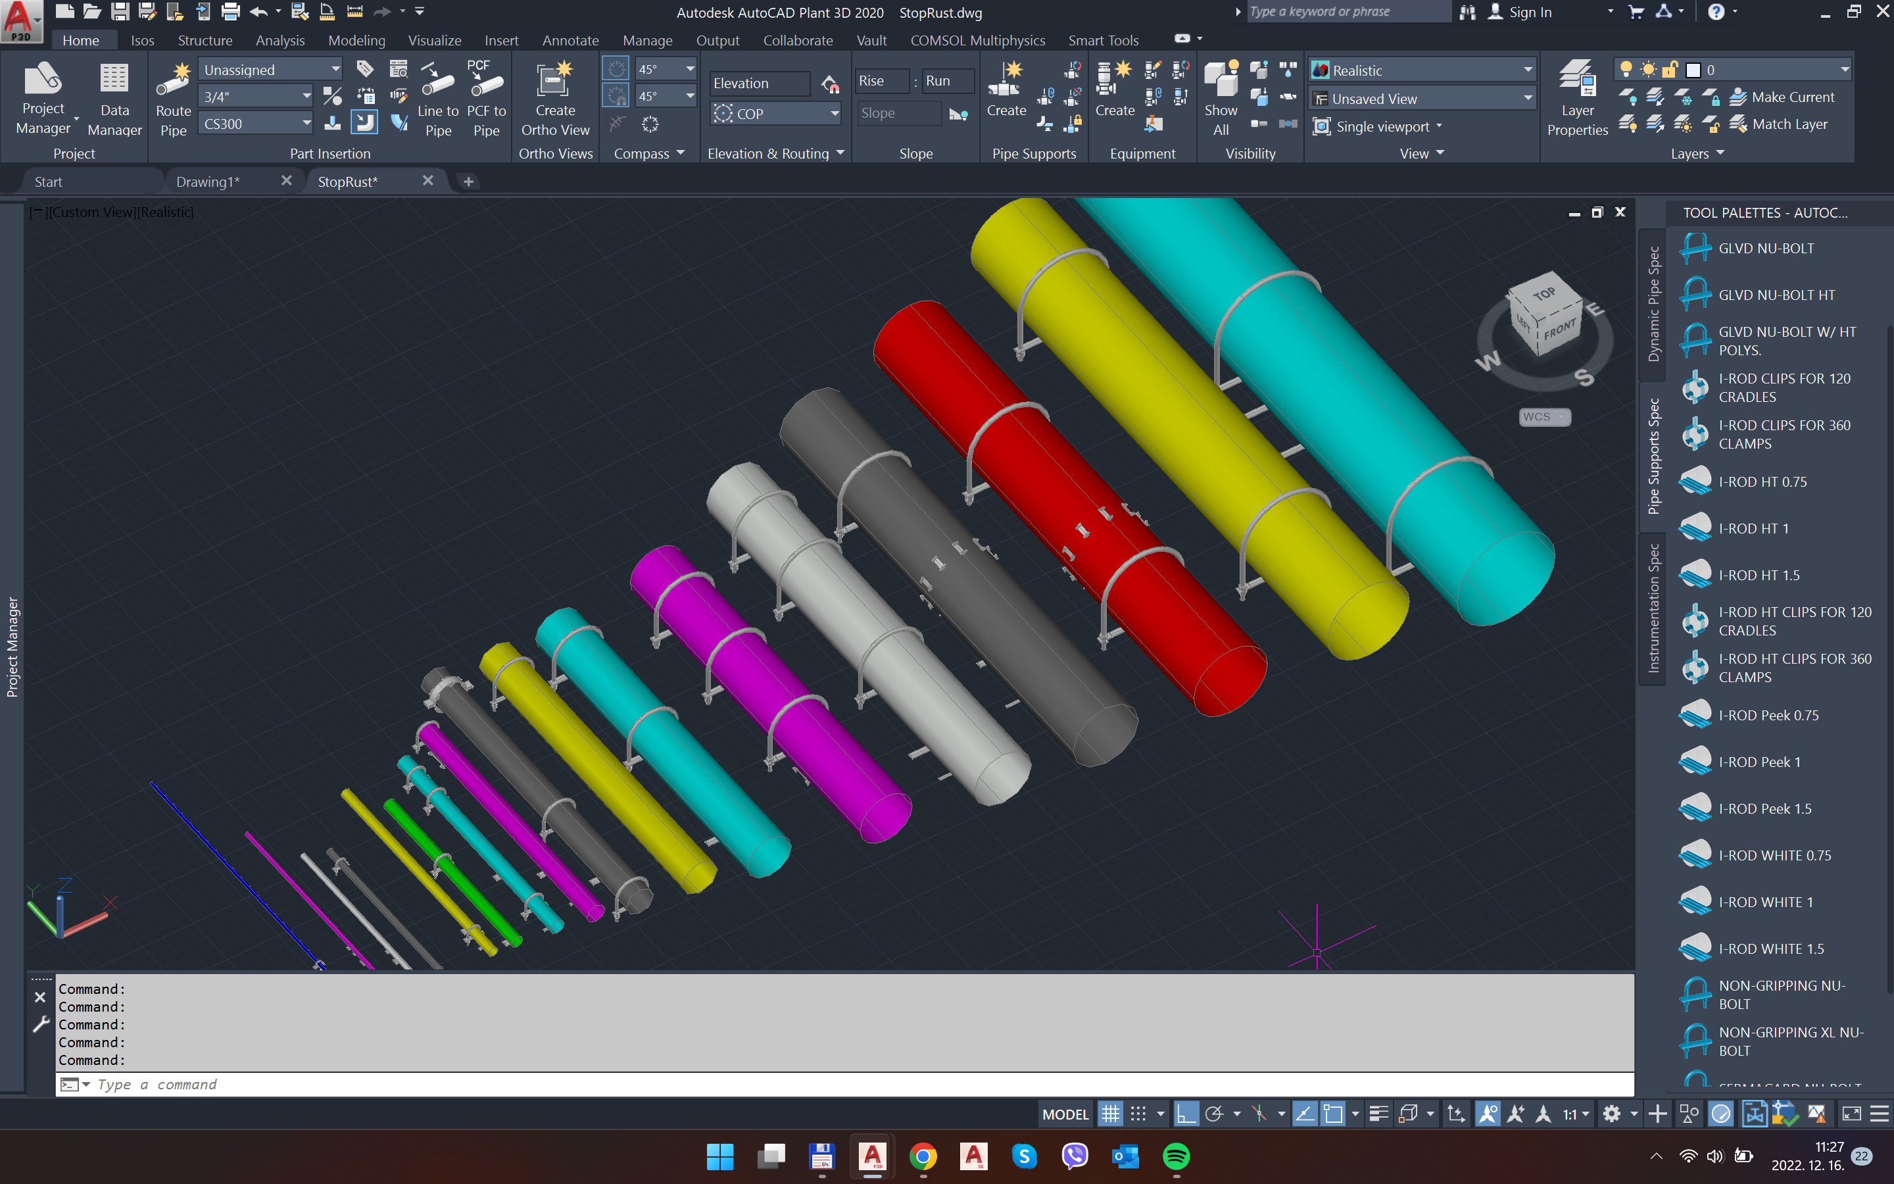The height and width of the screenshot is (1184, 1894).
Task: Expand the CS300 spec dropdown
Action: tap(306, 124)
